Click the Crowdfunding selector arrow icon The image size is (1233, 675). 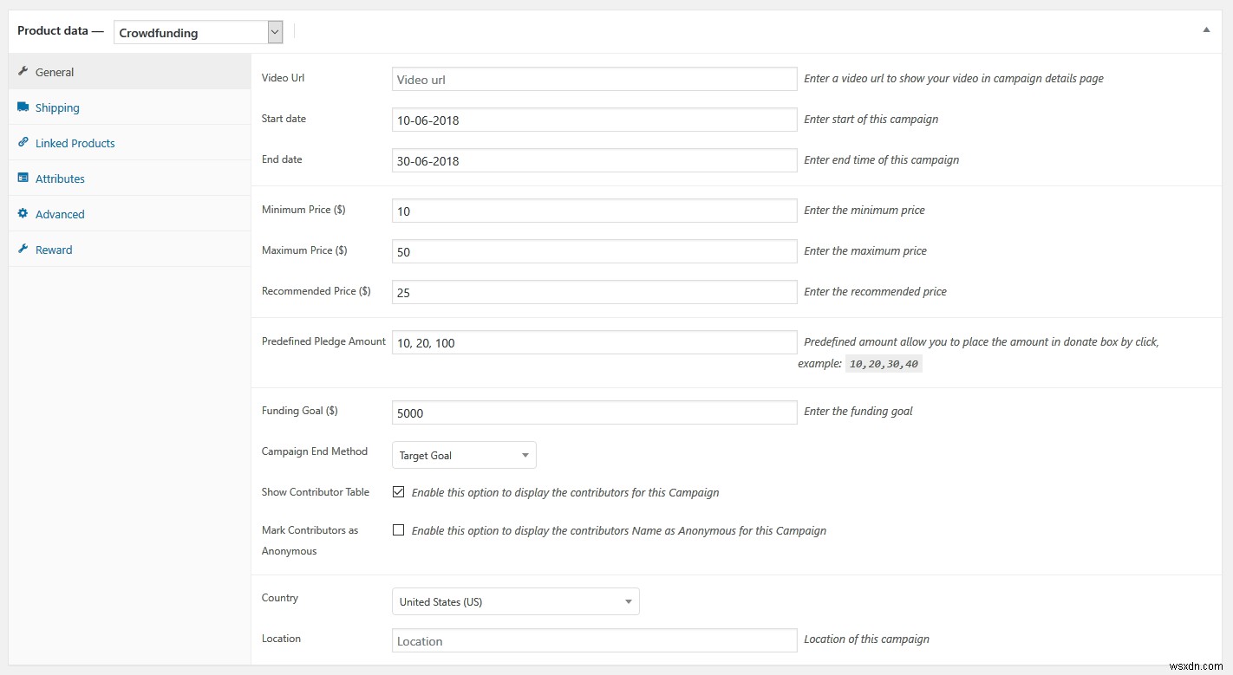(274, 31)
